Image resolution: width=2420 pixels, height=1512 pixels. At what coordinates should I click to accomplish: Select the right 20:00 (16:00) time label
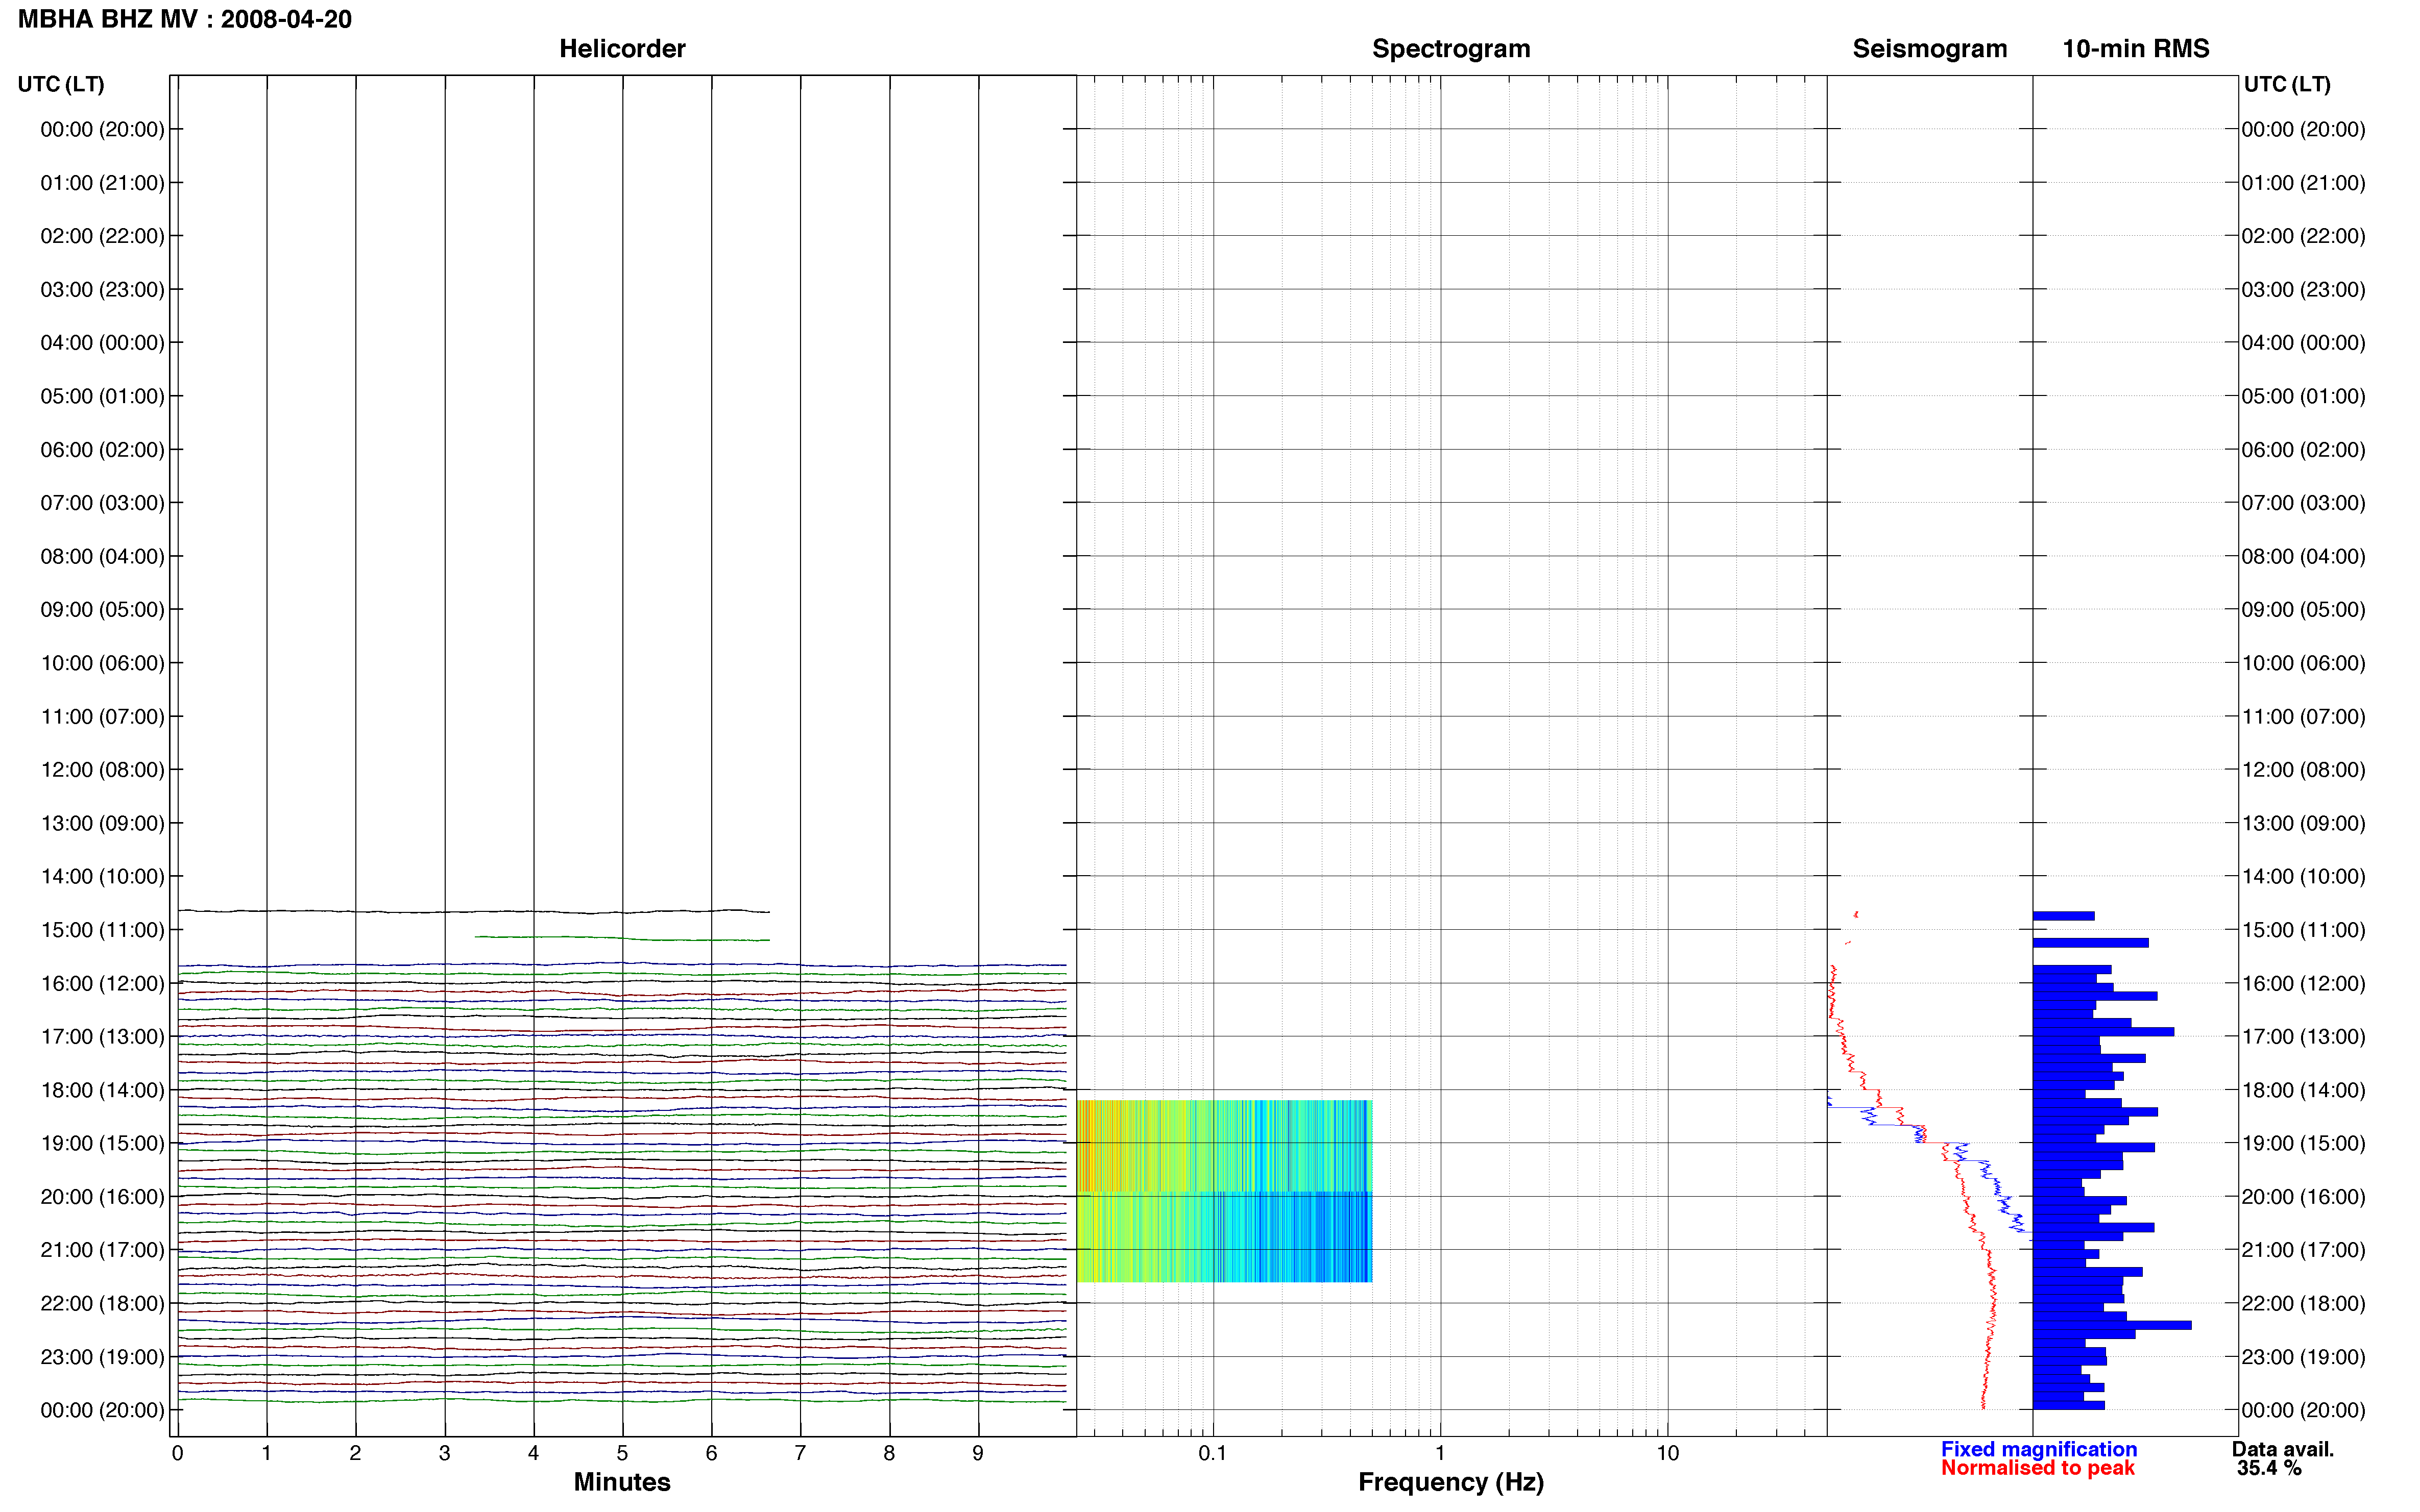pyautogui.click(x=2303, y=1197)
